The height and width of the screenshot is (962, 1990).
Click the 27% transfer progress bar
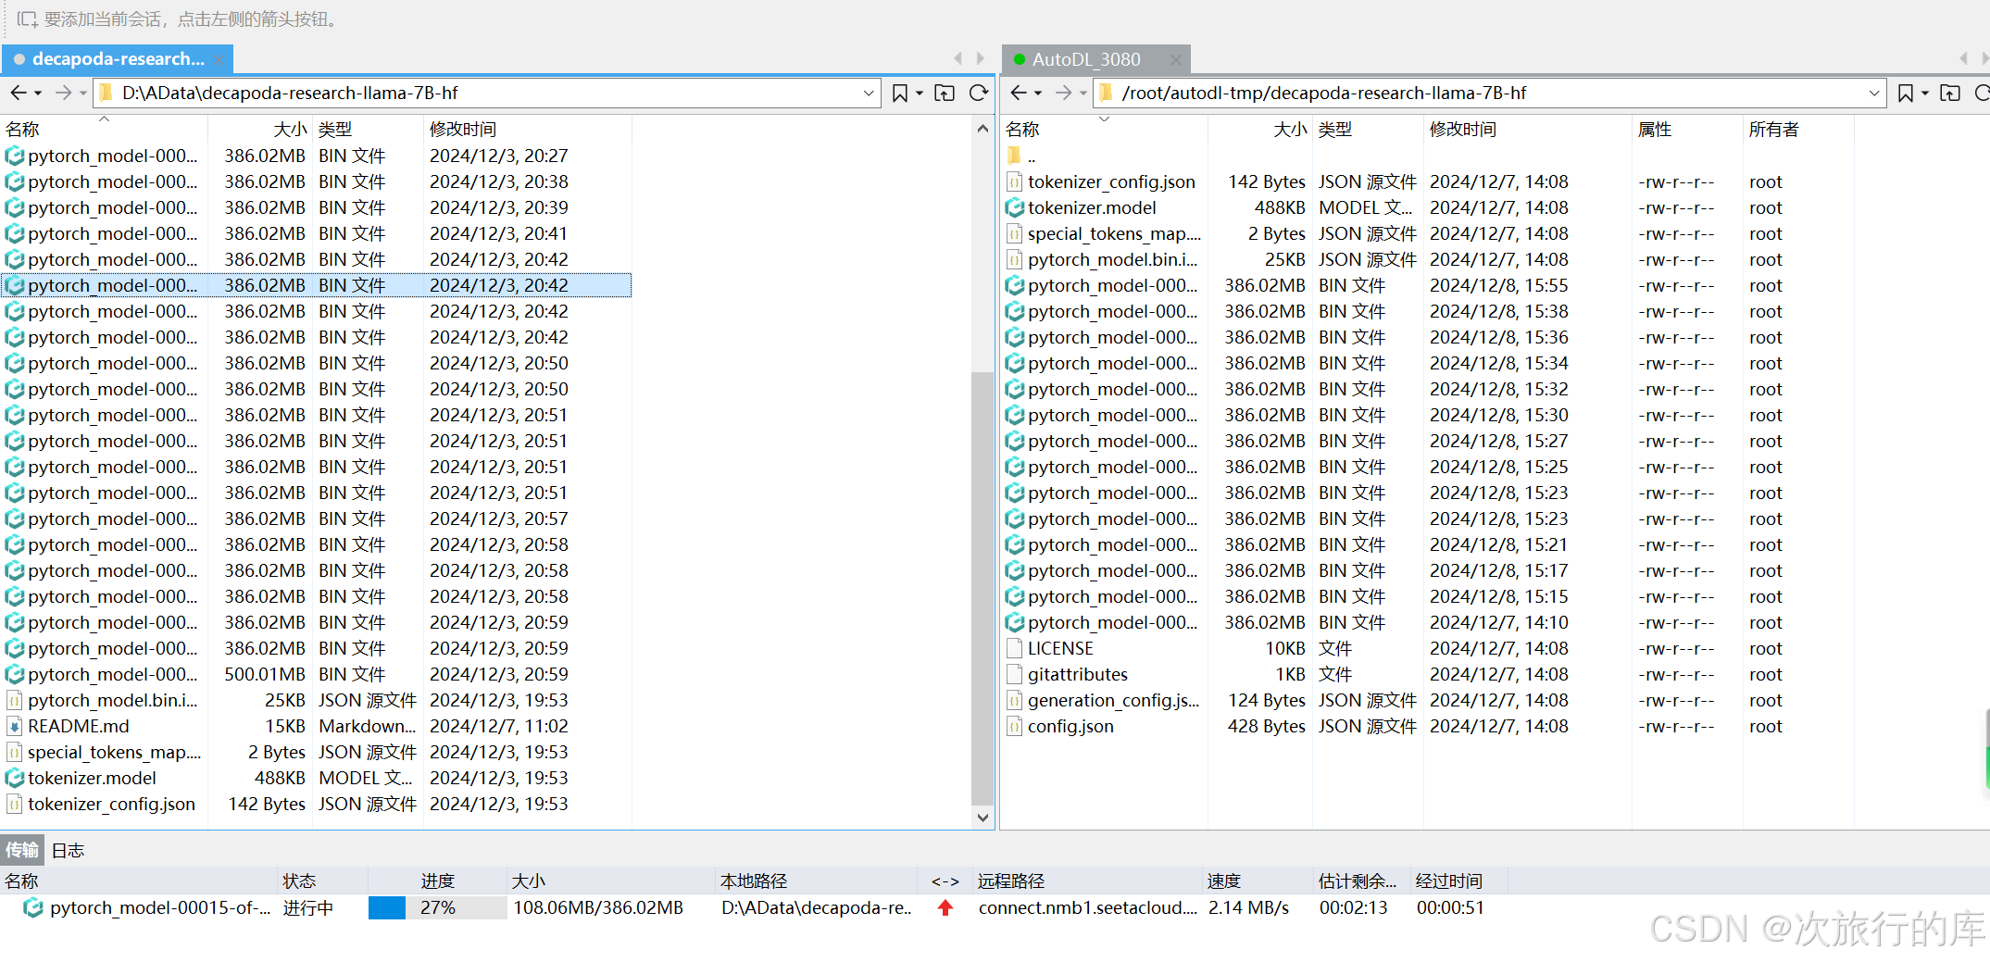pos(437,908)
